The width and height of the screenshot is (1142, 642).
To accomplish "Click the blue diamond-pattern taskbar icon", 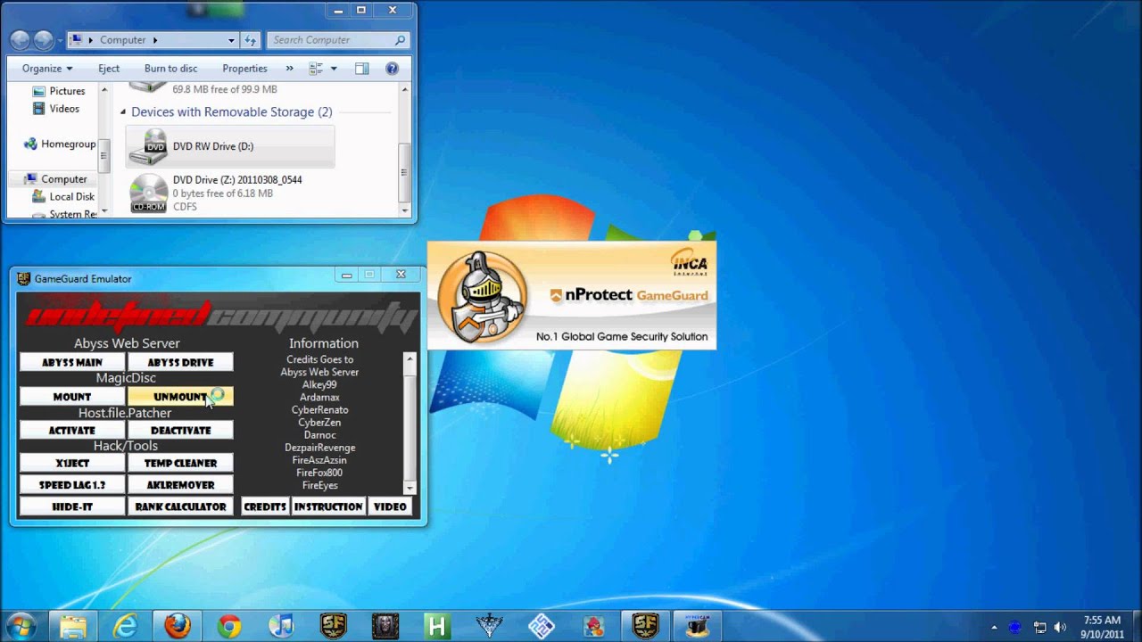I will [x=541, y=626].
